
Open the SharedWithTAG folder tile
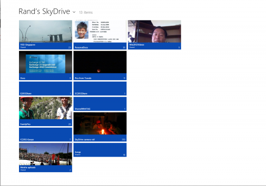[100, 104]
